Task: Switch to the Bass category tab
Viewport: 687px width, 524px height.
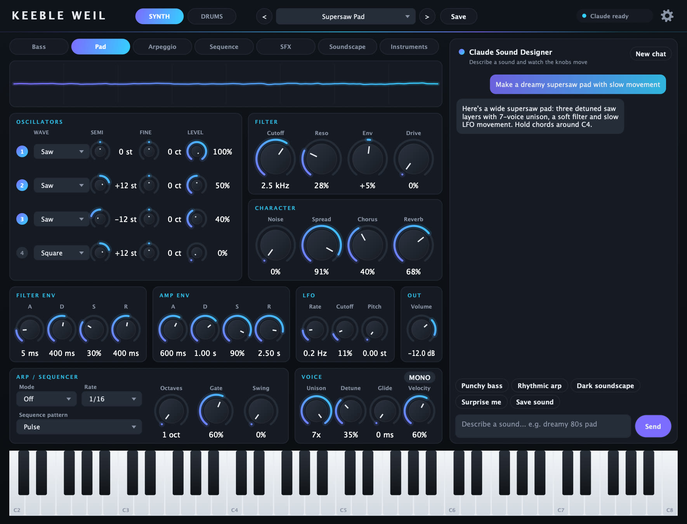Action: [x=39, y=47]
